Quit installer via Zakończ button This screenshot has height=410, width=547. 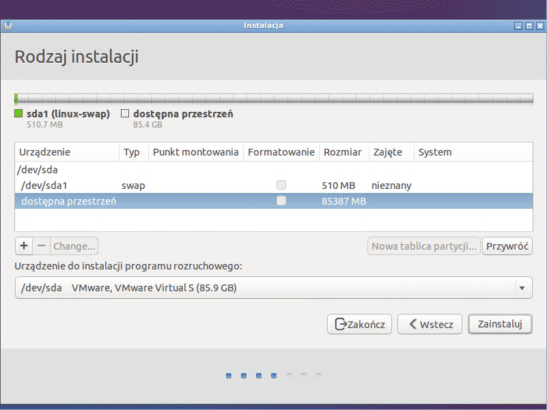(x=360, y=325)
